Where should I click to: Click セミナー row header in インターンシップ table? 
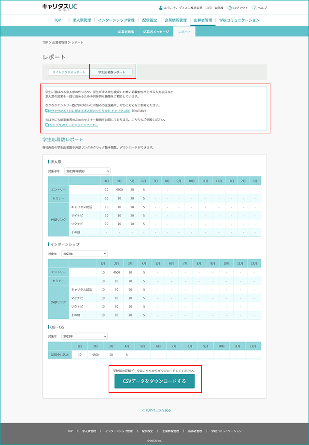[58, 281]
